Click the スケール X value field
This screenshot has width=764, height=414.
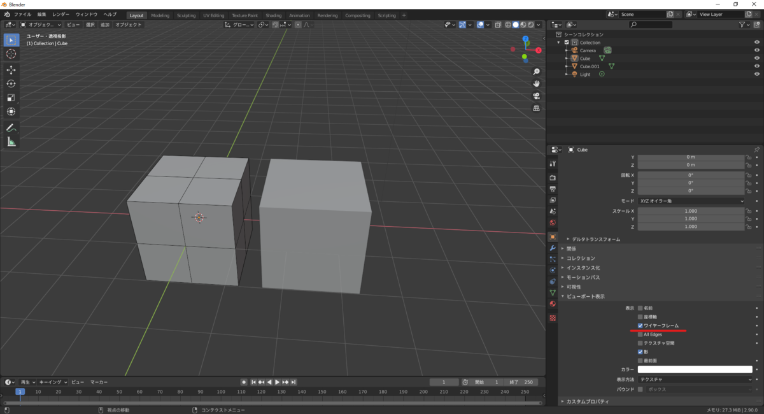[x=691, y=211]
